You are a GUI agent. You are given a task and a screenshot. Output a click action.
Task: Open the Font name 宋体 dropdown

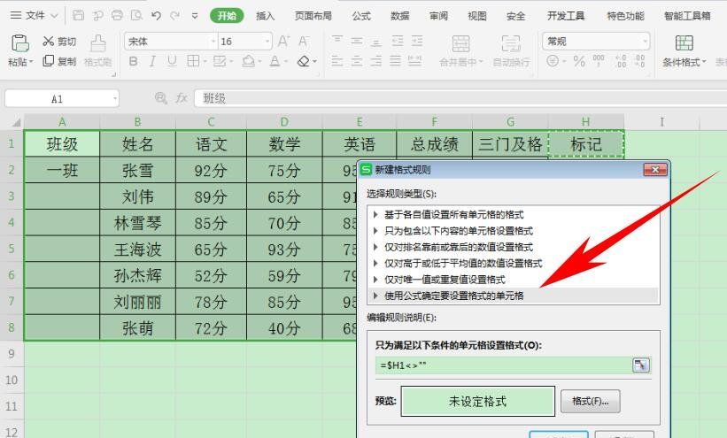tap(213, 42)
